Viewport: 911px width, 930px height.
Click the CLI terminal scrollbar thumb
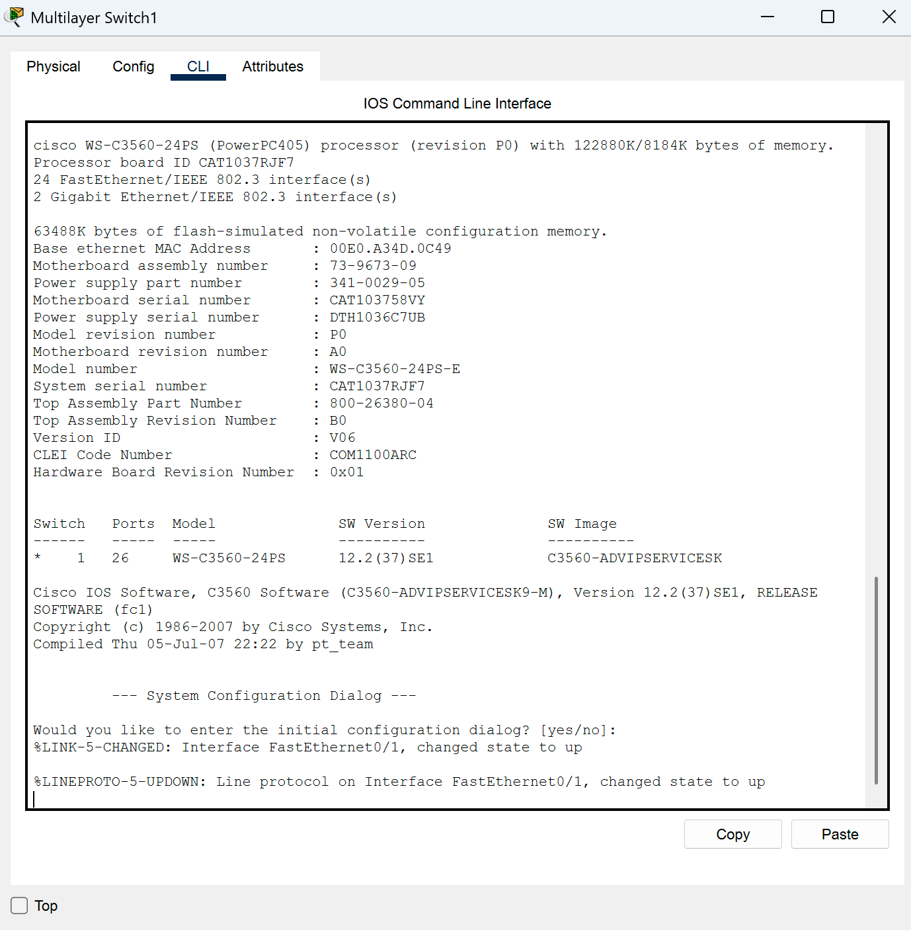click(876, 680)
